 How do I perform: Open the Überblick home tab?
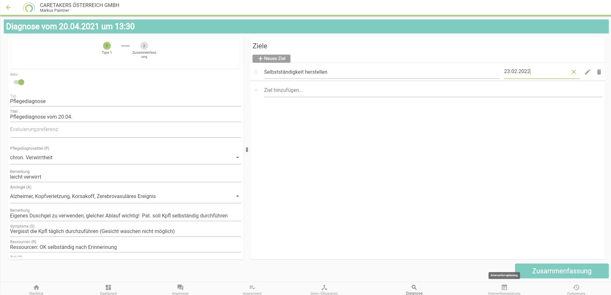pyautogui.click(x=36, y=289)
